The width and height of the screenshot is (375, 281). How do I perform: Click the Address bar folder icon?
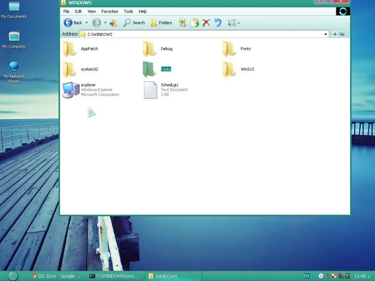[83, 34]
